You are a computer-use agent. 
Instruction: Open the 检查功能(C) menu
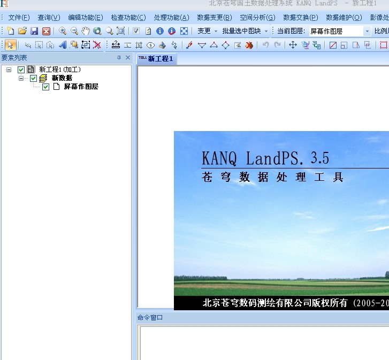(128, 18)
